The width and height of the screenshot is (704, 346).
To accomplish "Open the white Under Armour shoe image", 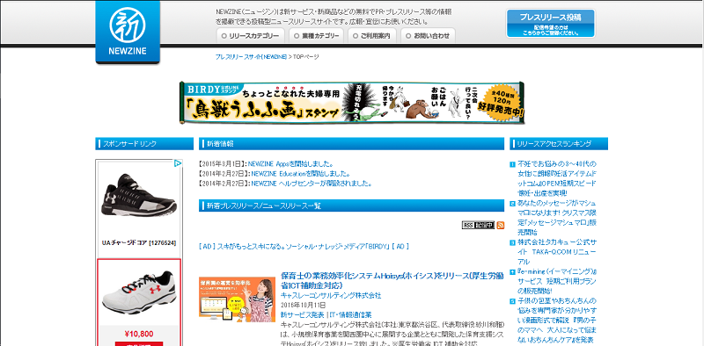I will [139, 292].
